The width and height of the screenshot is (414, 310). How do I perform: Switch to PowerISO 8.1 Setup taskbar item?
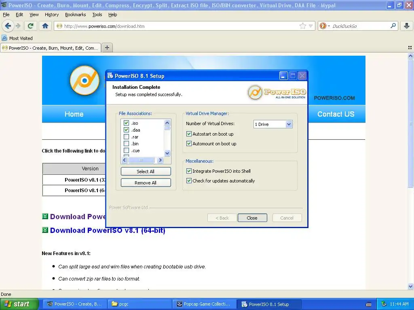[x=268, y=304]
